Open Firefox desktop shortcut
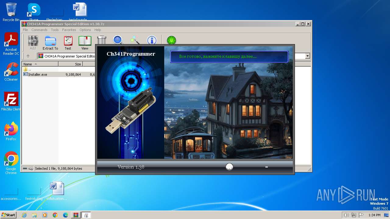 point(11,131)
